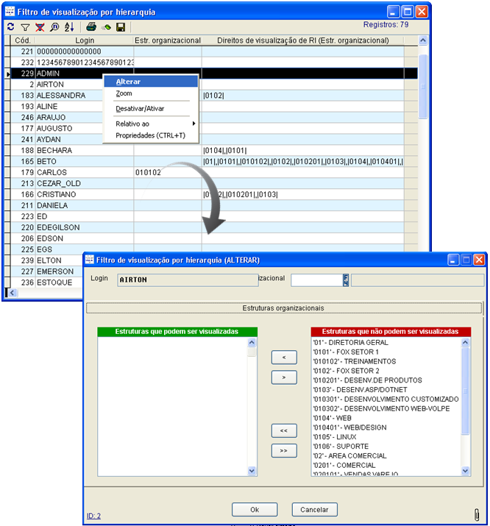Click the refresh icon in toolbar

pos(11,26)
